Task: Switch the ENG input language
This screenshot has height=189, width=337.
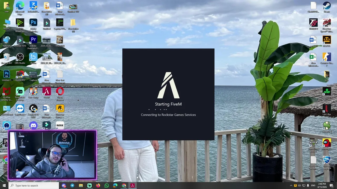Action: (313, 186)
